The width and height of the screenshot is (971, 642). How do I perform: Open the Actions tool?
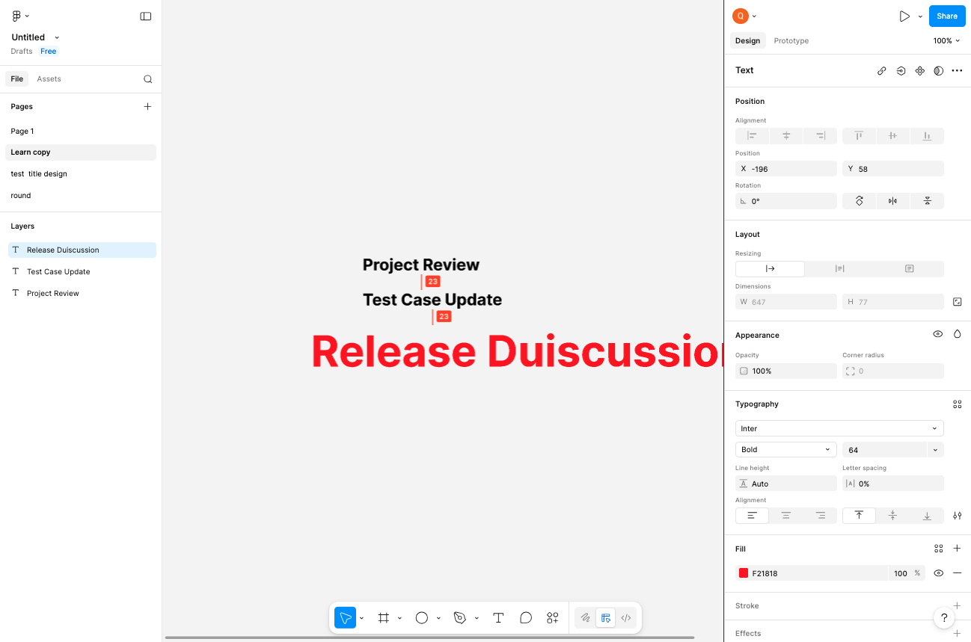click(x=553, y=618)
